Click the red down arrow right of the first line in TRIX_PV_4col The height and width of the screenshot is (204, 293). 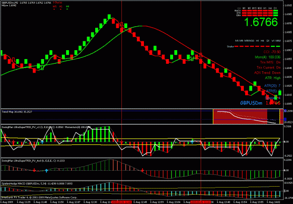[143, 170]
